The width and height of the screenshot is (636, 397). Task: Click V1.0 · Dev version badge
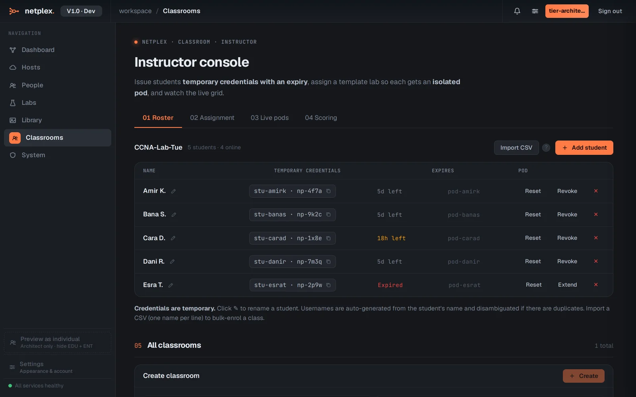click(81, 11)
